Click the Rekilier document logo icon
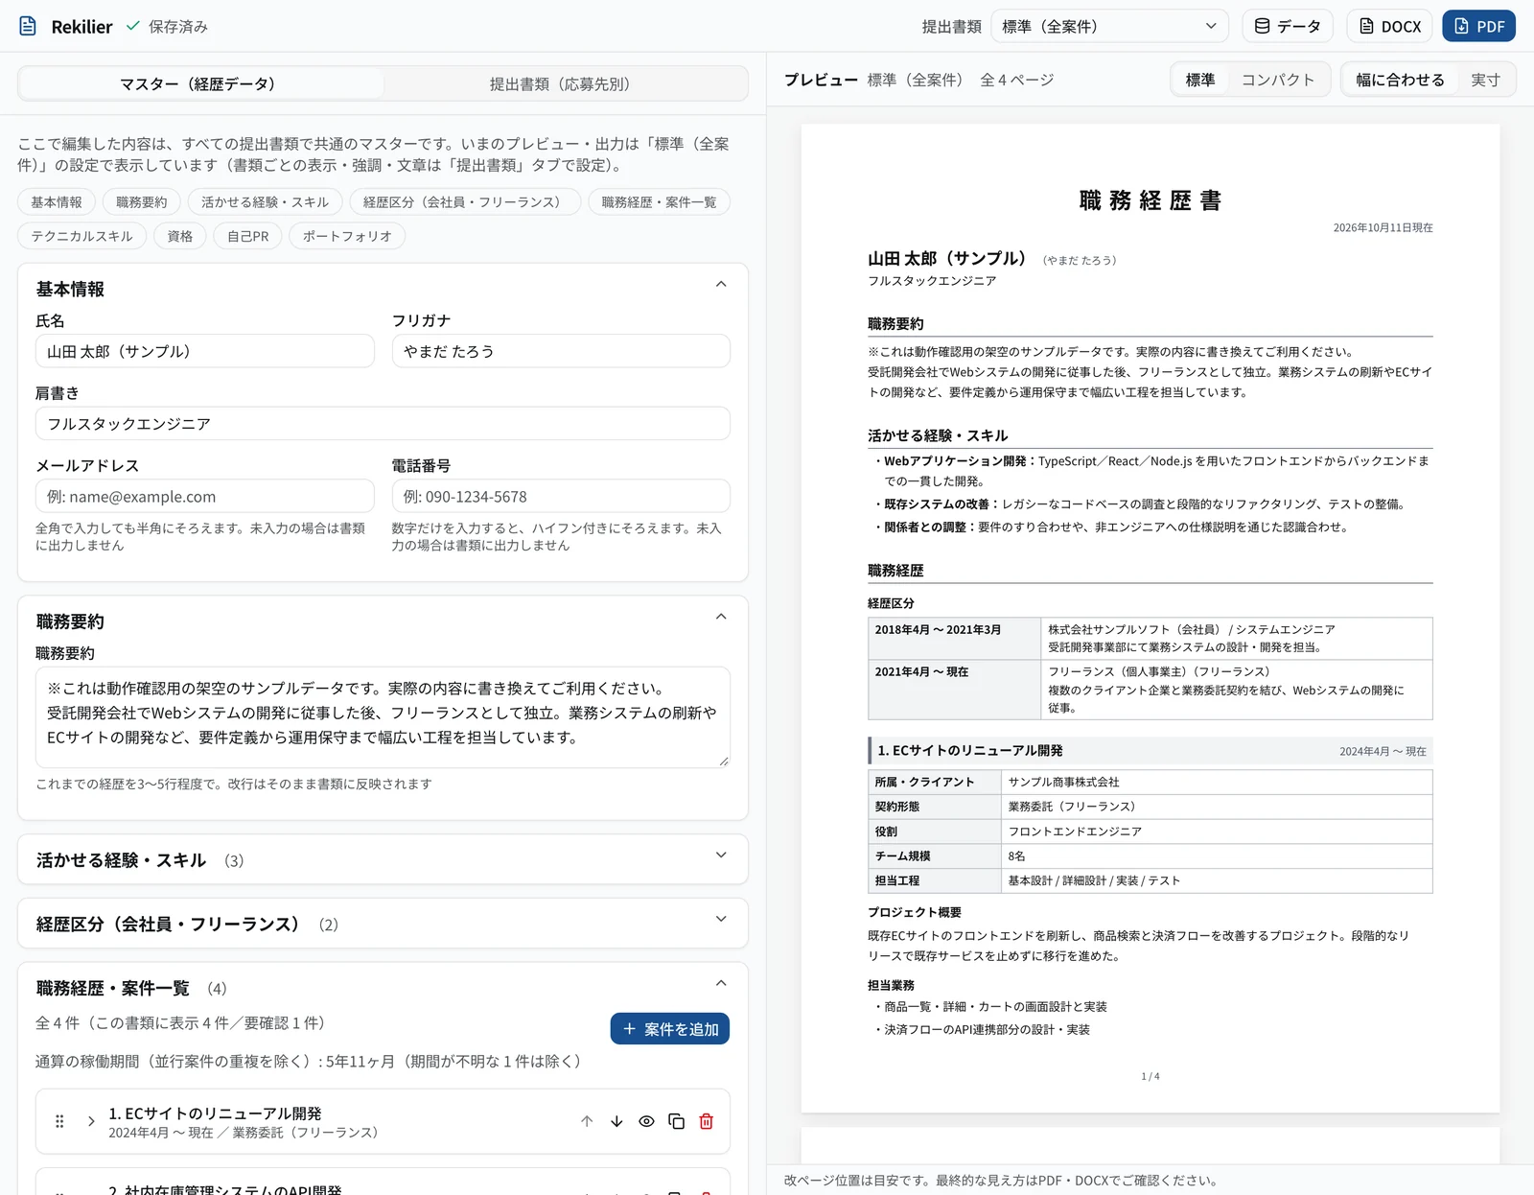Viewport: 1534px width, 1195px height. coord(28,26)
